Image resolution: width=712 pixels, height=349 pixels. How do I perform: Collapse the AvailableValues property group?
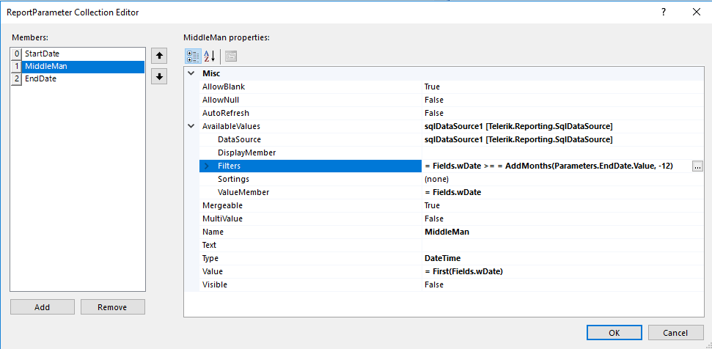pos(191,126)
